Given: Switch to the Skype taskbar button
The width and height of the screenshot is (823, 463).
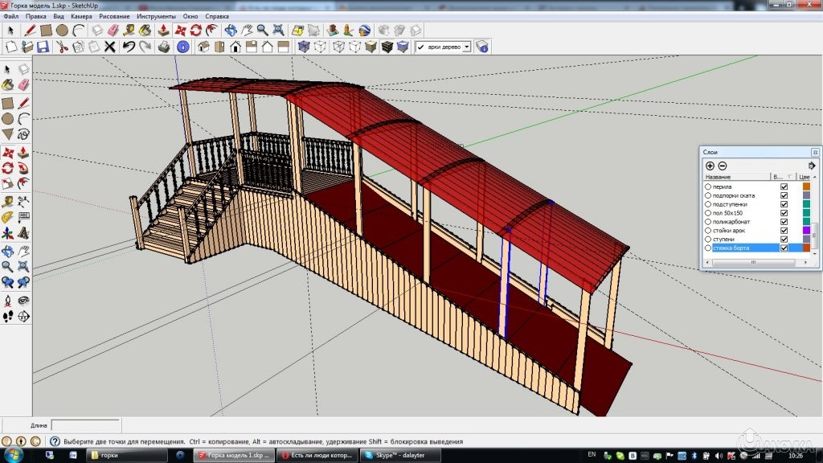Looking at the screenshot, I should click(398, 455).
